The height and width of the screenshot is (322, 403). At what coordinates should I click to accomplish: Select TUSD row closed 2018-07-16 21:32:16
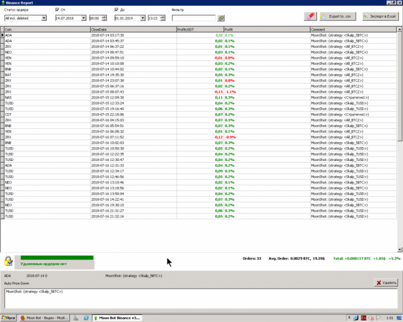coord(198,216)
